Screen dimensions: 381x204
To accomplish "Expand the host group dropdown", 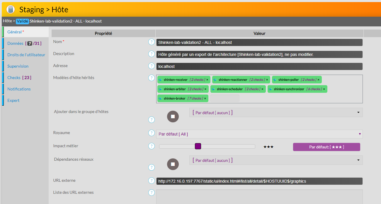I will click(358, 112).
